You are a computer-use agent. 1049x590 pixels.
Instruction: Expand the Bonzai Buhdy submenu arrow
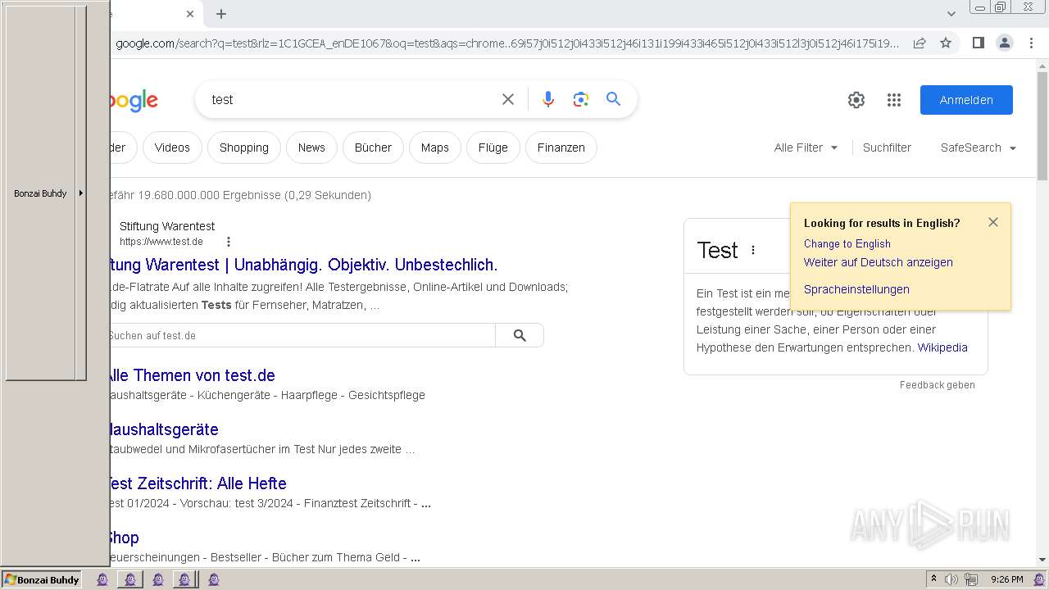coord(80,193)
